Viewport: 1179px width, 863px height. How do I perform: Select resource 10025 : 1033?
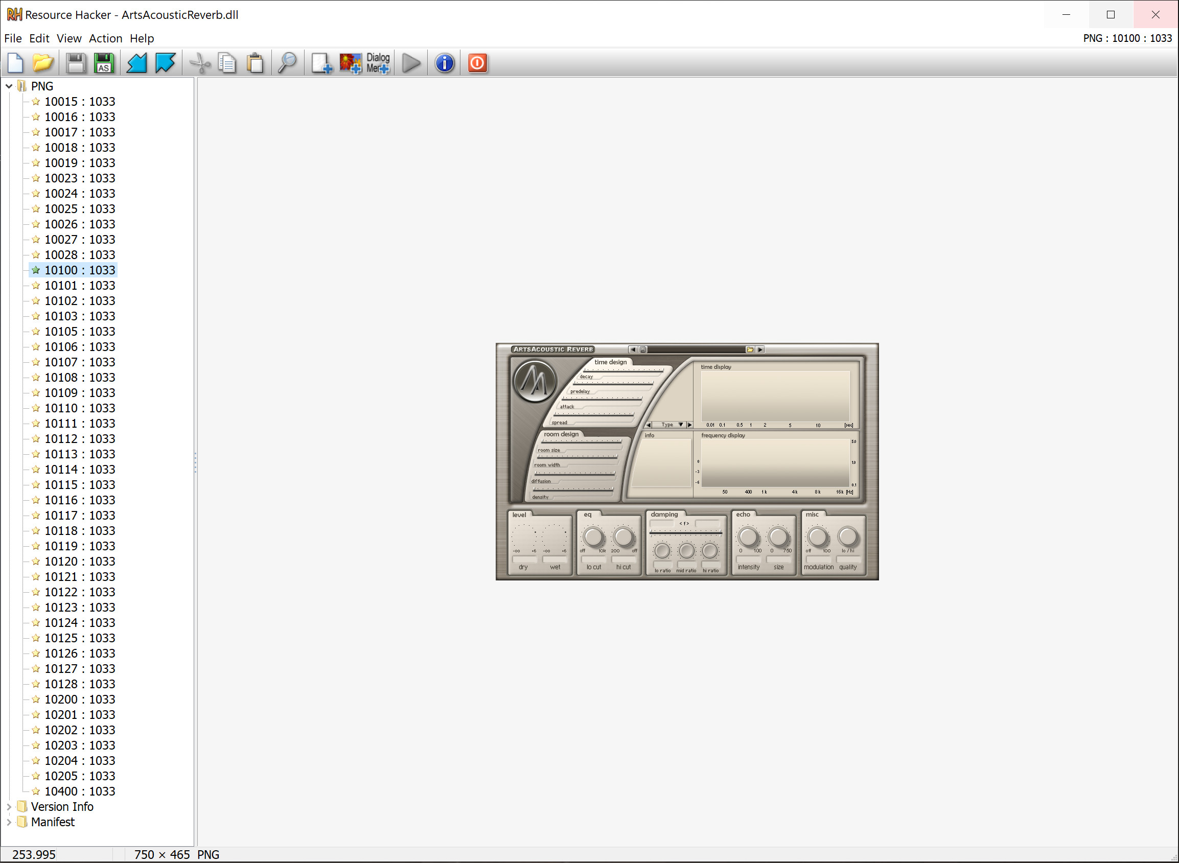pyautogui.click(x=79, y=209)
